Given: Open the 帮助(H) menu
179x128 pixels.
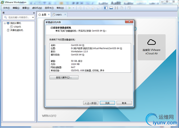Looking at the screenshot, I should pyautogui.click(x=60, y=8).
